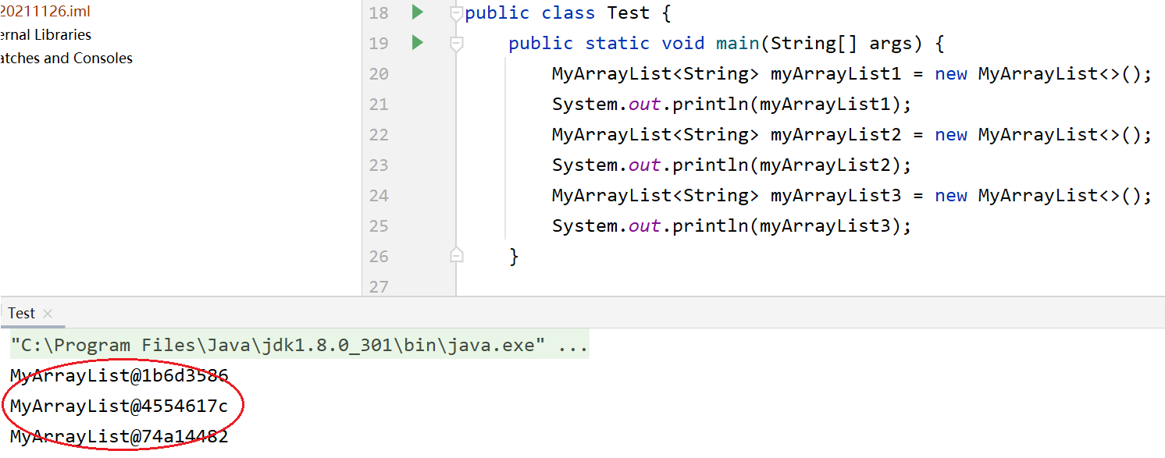Click line number 25 in the gutter

379,226
